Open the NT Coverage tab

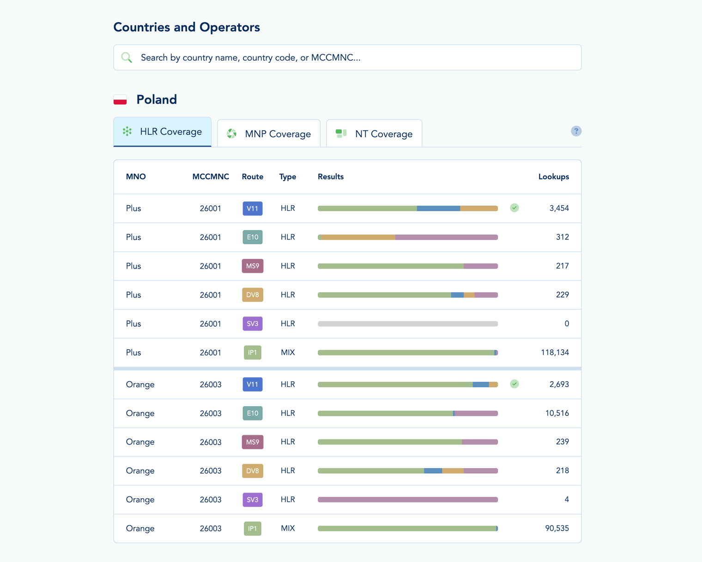coord(374,134)
